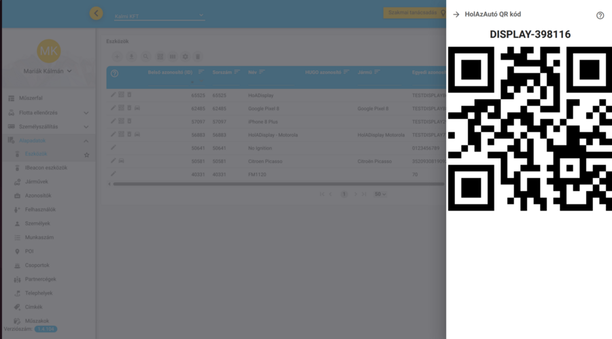Delete the HolADisplay - Motorola row

129,135
